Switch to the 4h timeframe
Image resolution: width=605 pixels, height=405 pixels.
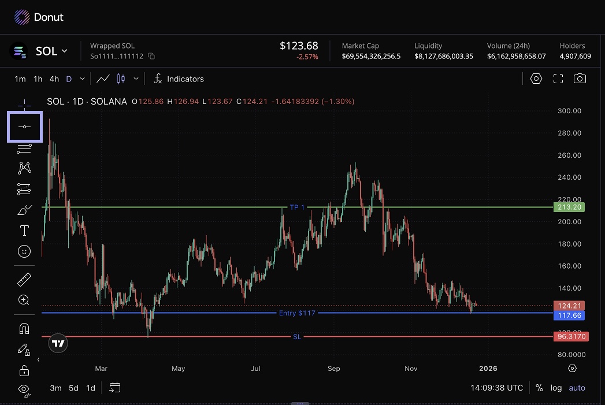[54, 79]
